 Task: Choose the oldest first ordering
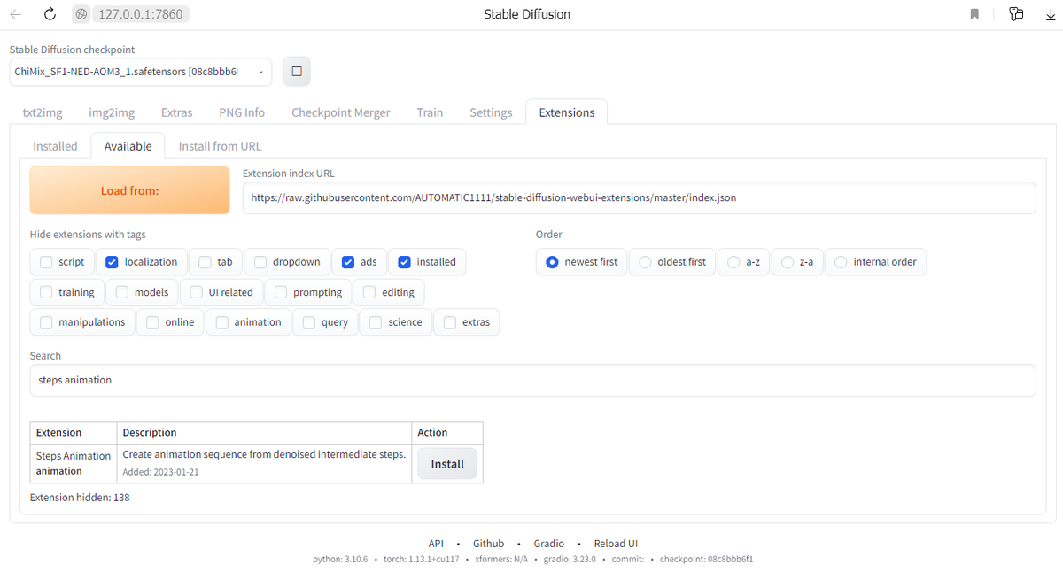(x=644, y=261)
